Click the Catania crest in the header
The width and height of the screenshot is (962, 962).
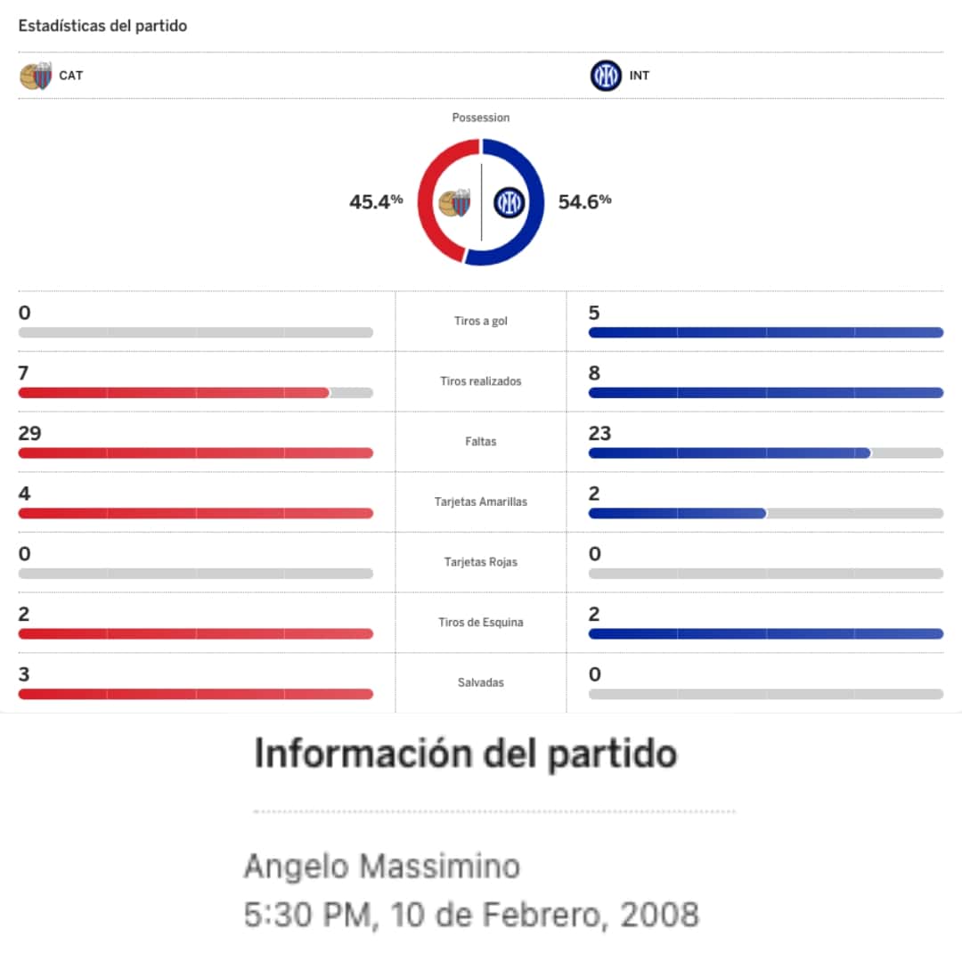[x=37, y=76]
